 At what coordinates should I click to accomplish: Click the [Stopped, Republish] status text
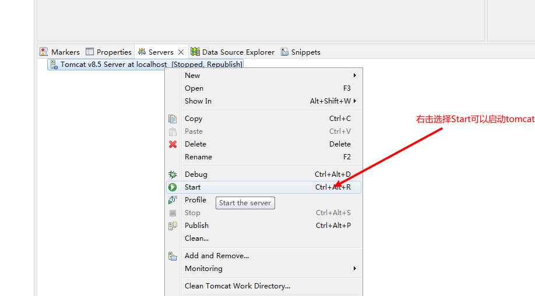207,65
